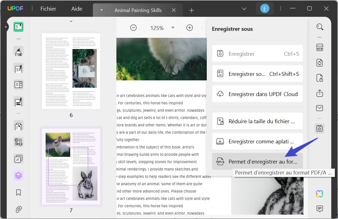Click Enregistrer dans UPDF Cloud
The height and width of the screenshot is (219, 338).
point(257,94)
